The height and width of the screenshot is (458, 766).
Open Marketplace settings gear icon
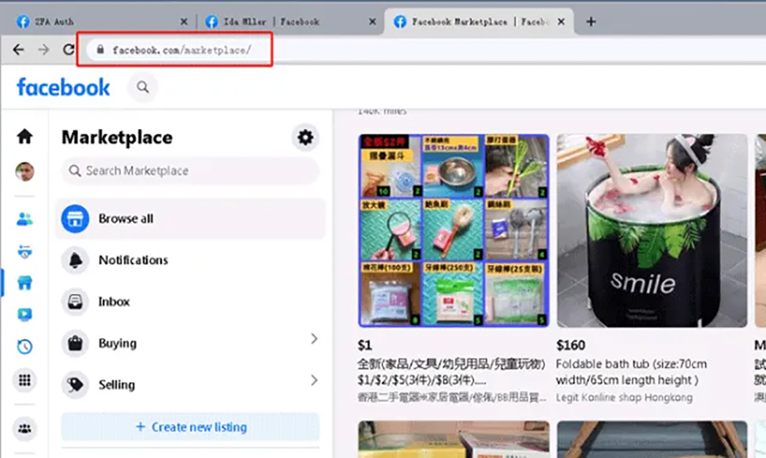(x=305, y=138)
